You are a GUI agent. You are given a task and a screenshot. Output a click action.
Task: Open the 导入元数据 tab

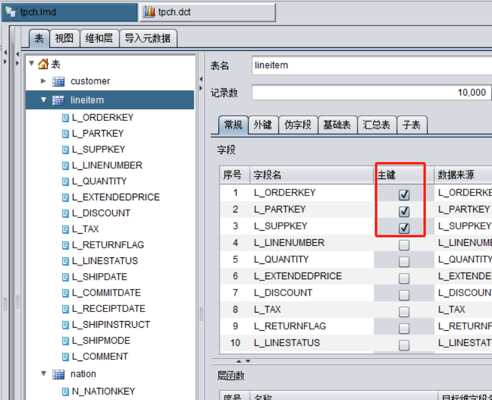point(148,38)
